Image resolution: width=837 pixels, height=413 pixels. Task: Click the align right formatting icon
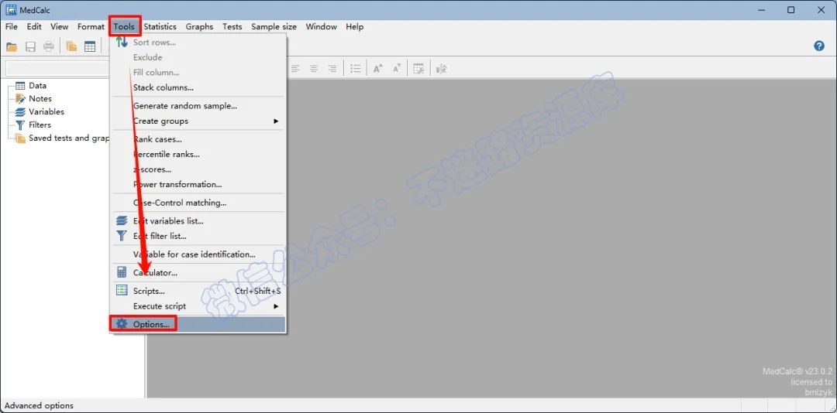click(x=332, y=69)
